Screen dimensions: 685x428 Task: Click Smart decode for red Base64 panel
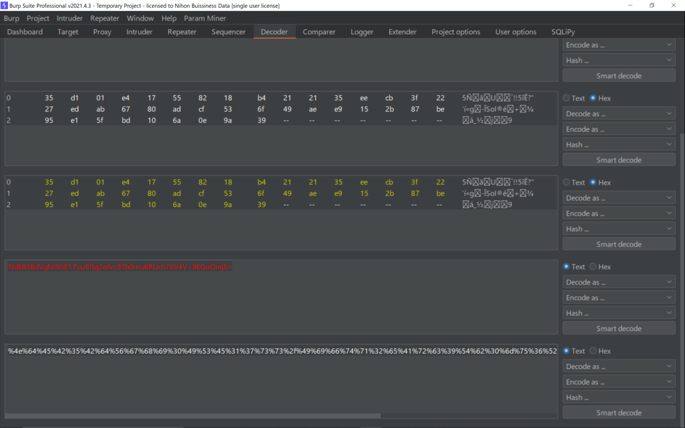pos(619,328)
